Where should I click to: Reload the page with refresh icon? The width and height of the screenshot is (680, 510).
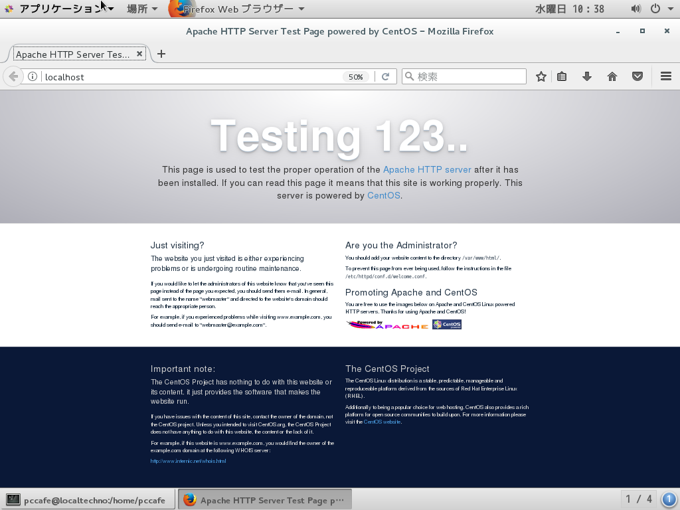point(386,77)
